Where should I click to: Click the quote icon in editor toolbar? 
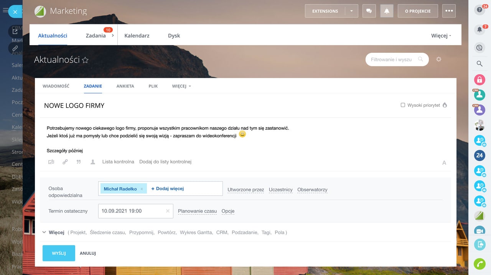click(79, 162)
